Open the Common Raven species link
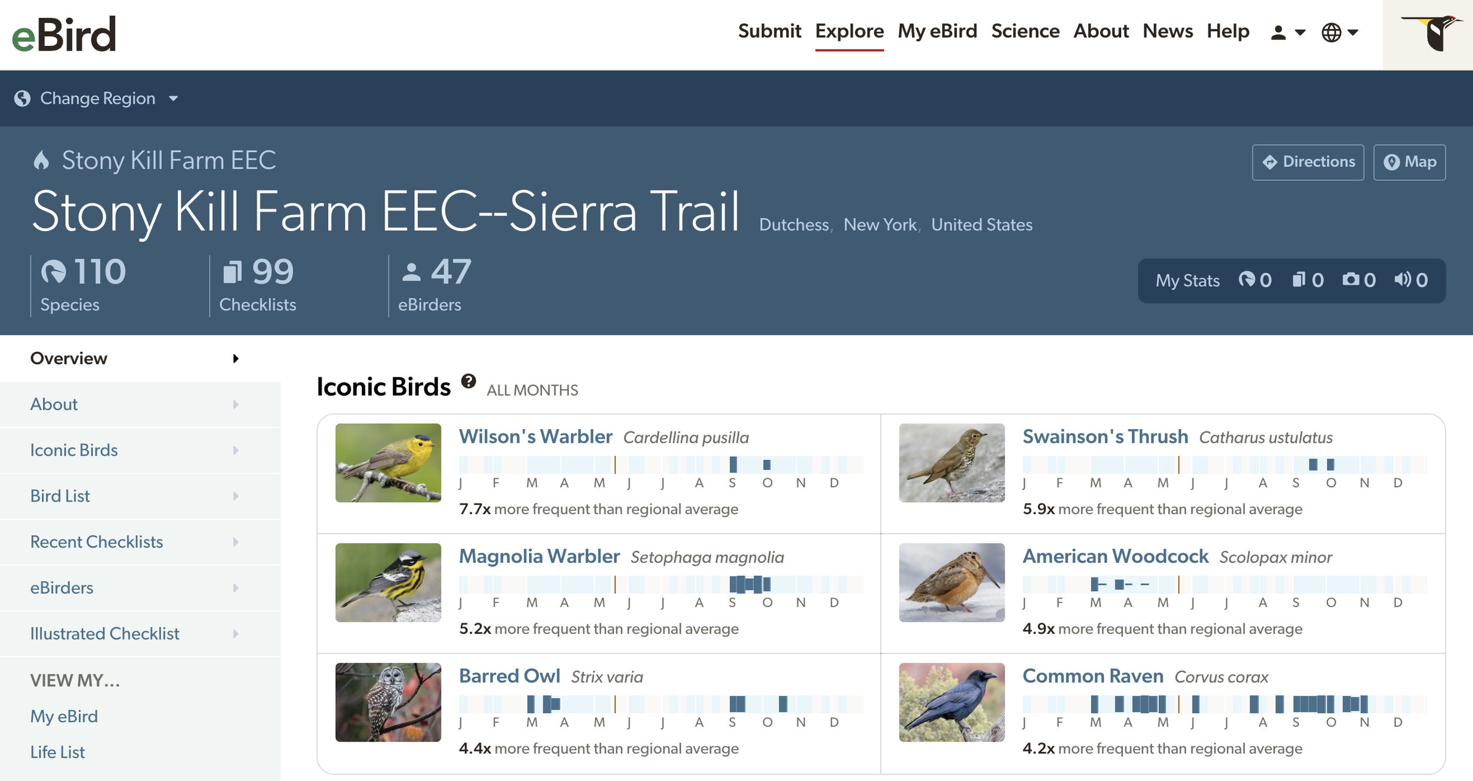This screenshot has width=1473, height=781. 1093,676
